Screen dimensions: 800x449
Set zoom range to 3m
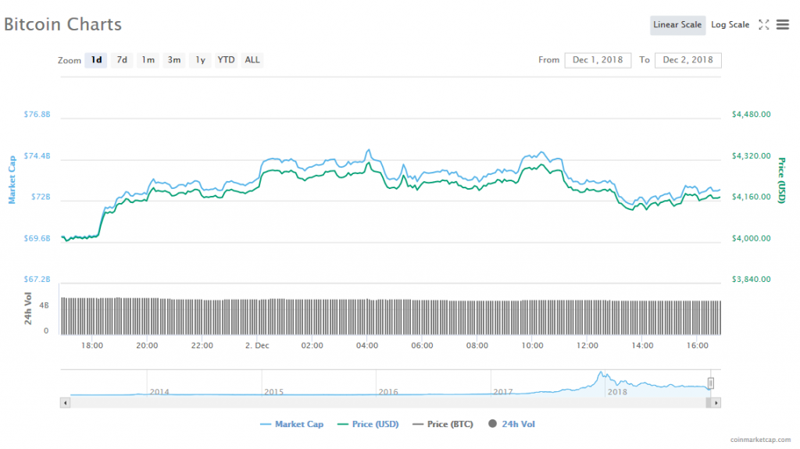(174, 60)
